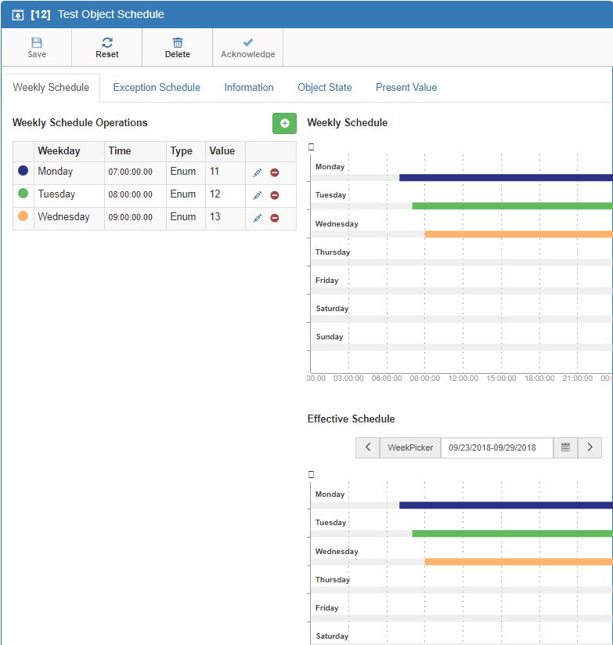Viewport: 613px width, 645px height.
Task: Select Monday blue bar in Effective Schedule chart
Action: pos(506,505)
